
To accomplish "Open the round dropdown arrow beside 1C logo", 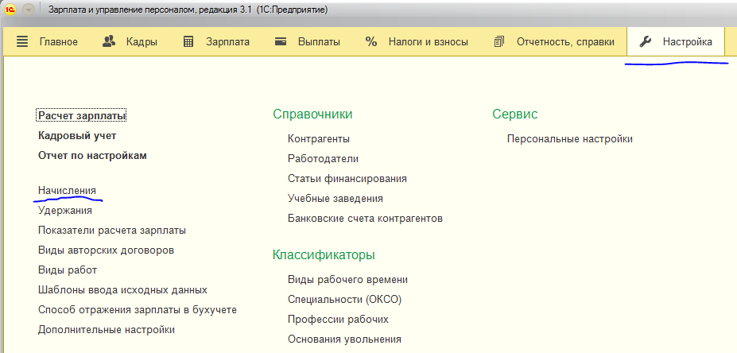I will [x=29, y=10].
